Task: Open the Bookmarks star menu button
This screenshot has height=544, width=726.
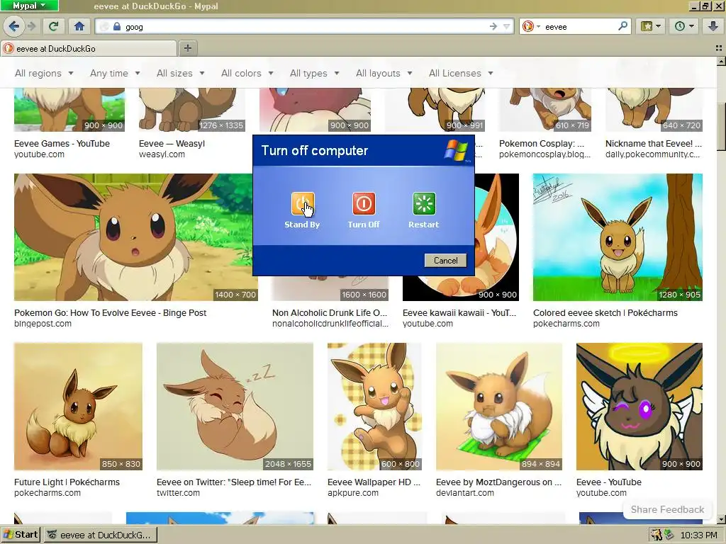Action: pyautogui.click(x=651, y=26)
